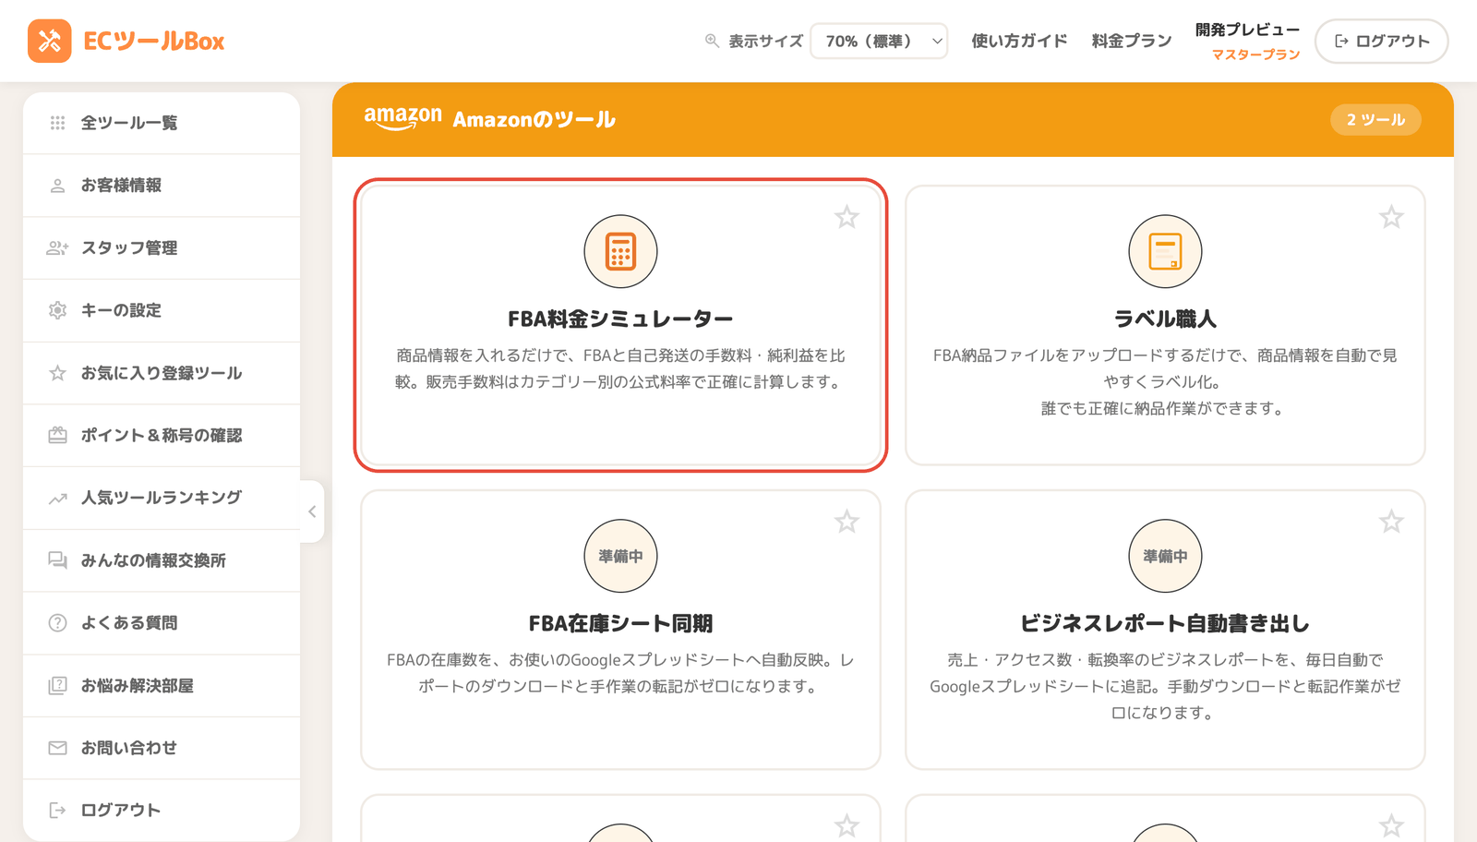Screen dimensions: 1477x842
Task: Click the grid icon next to 全ツール一覧
Action: pyautogui.click(x=57, y=123)
